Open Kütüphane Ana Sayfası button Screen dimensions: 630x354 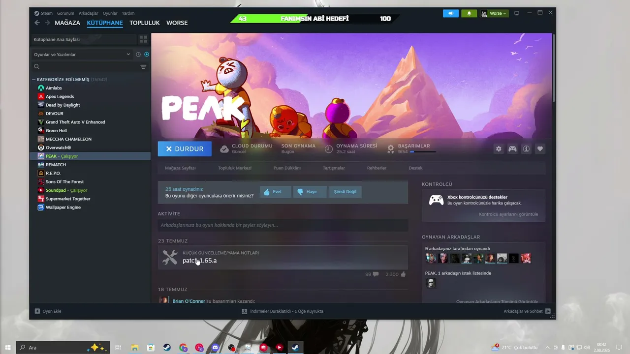coord(83,39)
